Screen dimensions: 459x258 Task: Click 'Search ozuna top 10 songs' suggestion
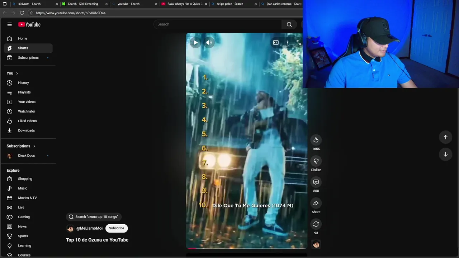tap(94, 217)
